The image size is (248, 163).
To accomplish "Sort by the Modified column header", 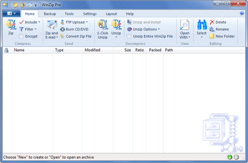I will coord(98,50).
